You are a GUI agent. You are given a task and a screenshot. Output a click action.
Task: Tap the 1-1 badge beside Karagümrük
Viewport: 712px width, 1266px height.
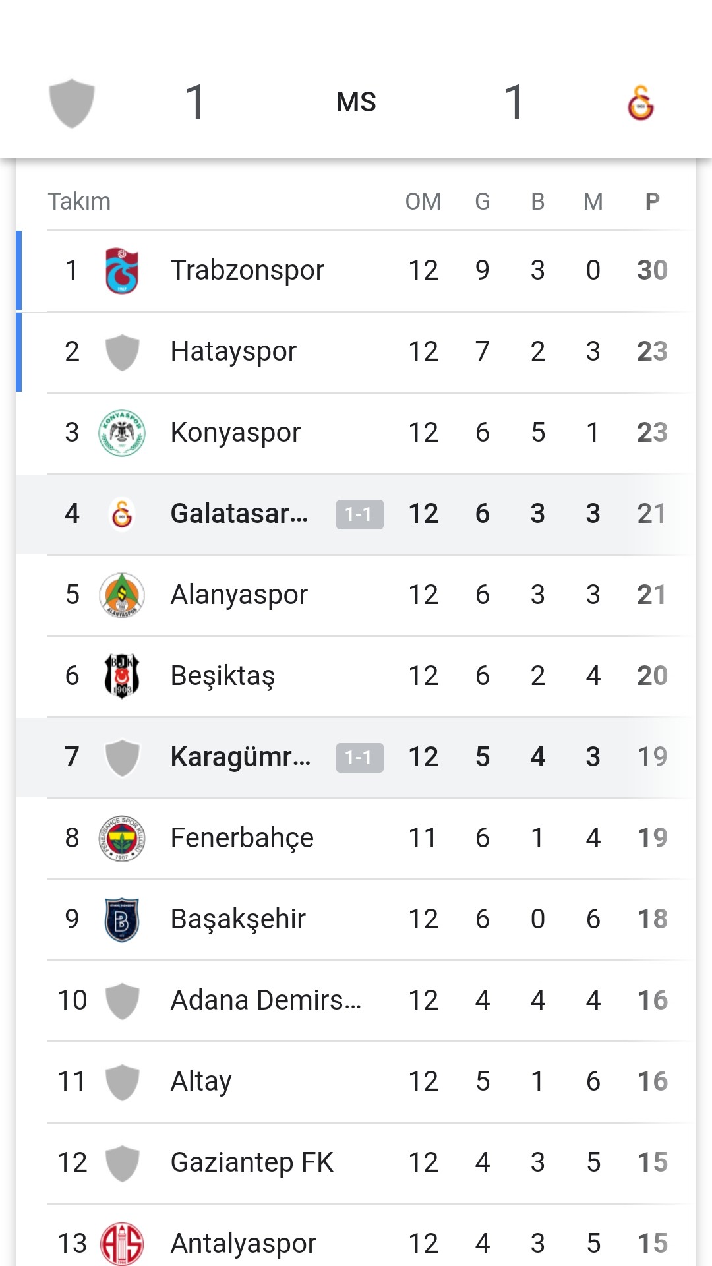click(359, 758)
